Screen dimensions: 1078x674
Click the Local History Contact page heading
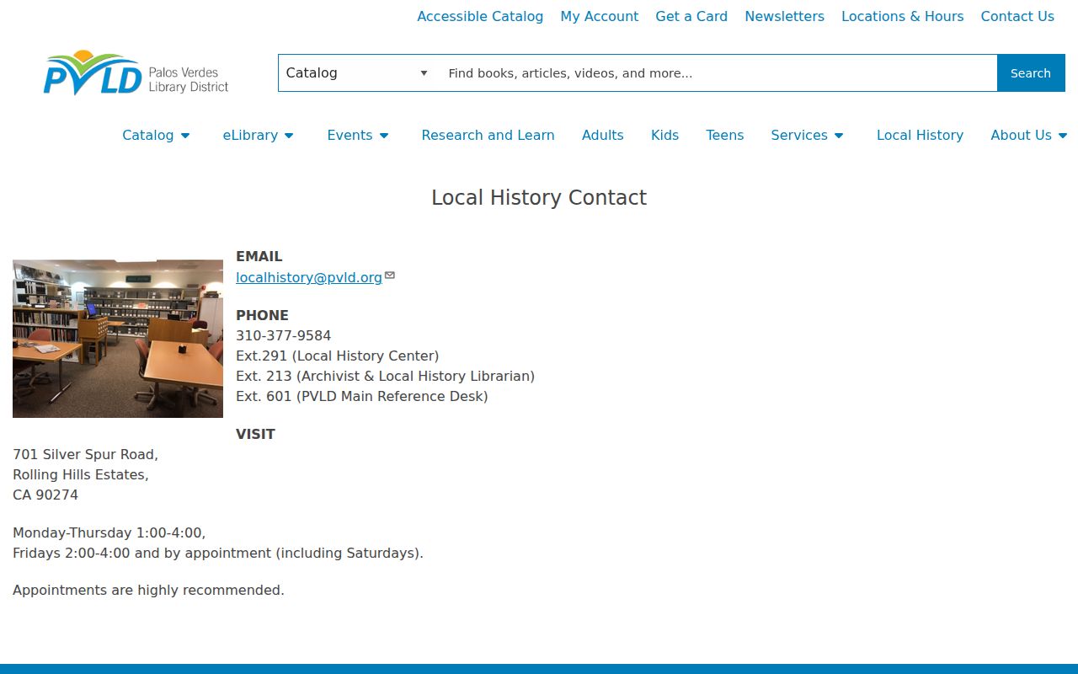pos(539,197)
